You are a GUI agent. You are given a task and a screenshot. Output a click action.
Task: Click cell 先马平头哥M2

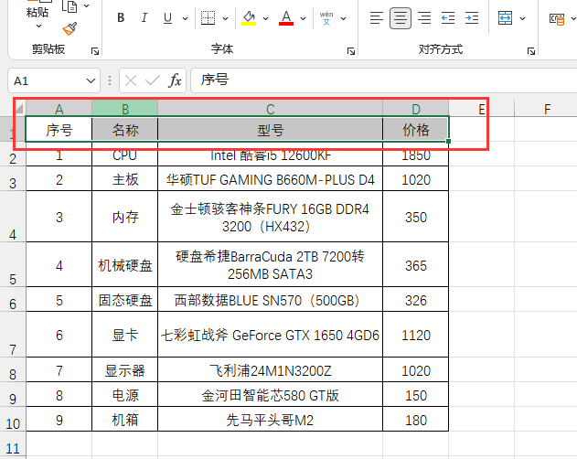[270, 420]
